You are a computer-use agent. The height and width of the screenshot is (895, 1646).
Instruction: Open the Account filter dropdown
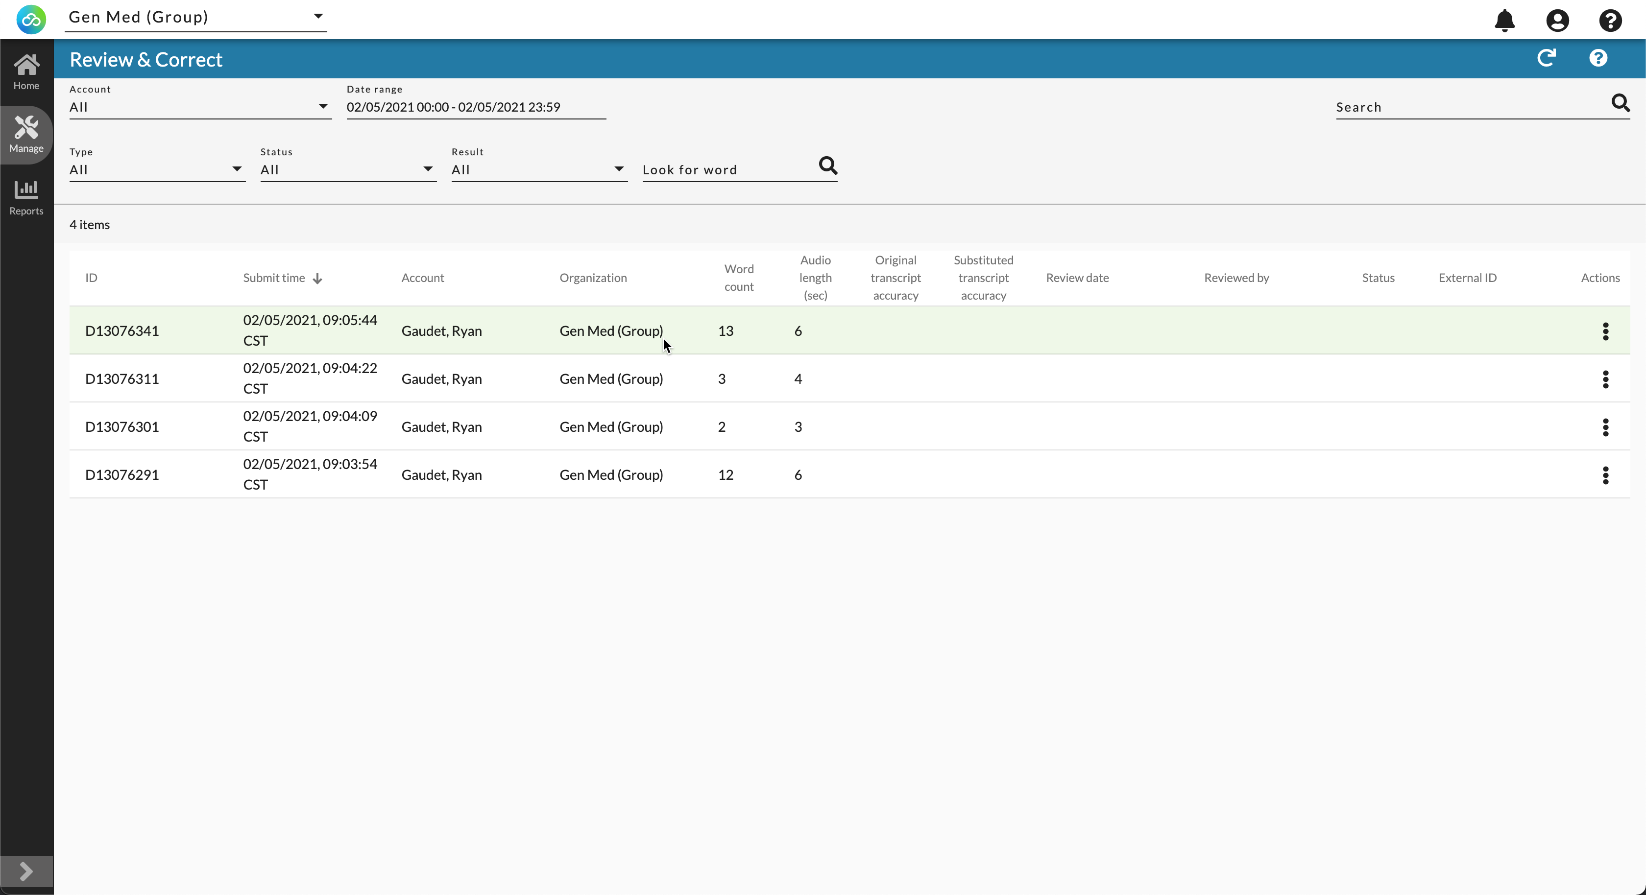[199, 107]
